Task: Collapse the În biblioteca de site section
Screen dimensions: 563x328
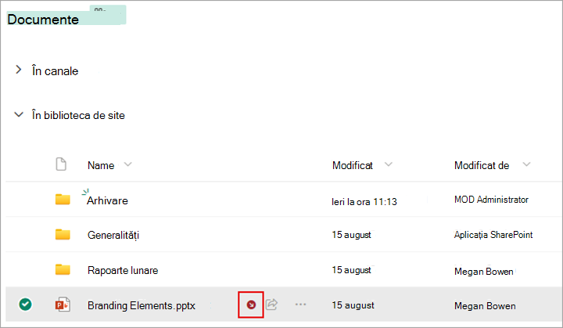Action: (19, 115)
